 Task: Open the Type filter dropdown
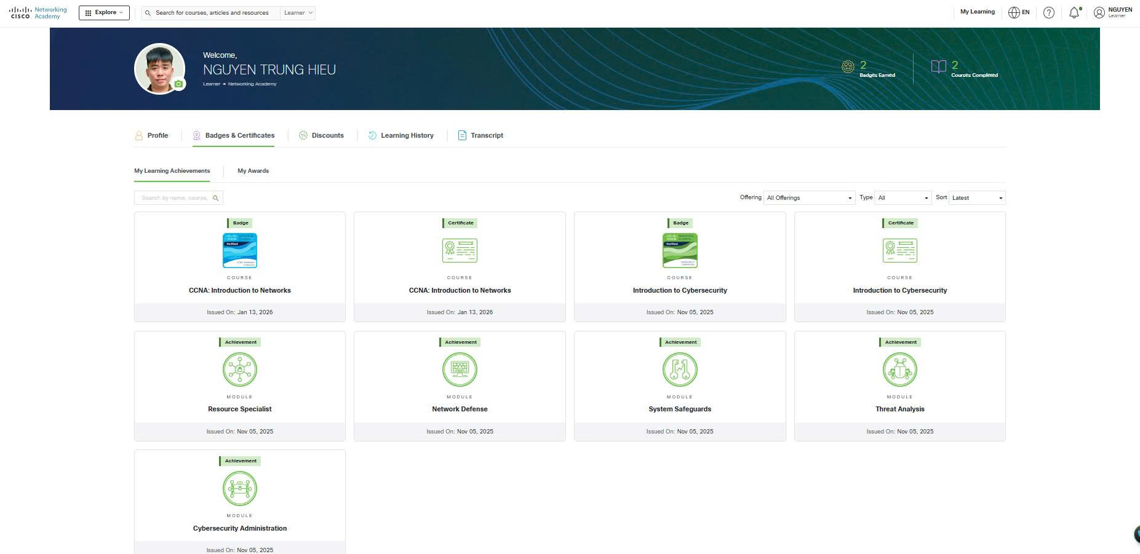903,198
